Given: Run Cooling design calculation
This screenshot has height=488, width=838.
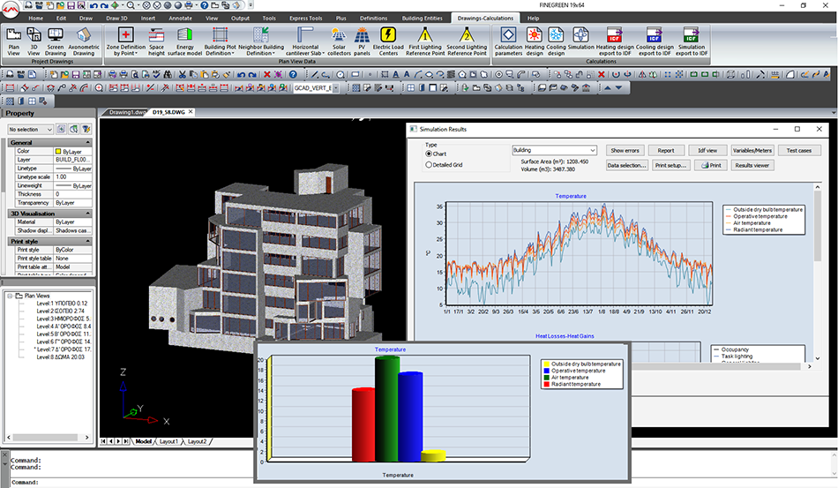Looking at the screenshot, I should coord(556,41).
